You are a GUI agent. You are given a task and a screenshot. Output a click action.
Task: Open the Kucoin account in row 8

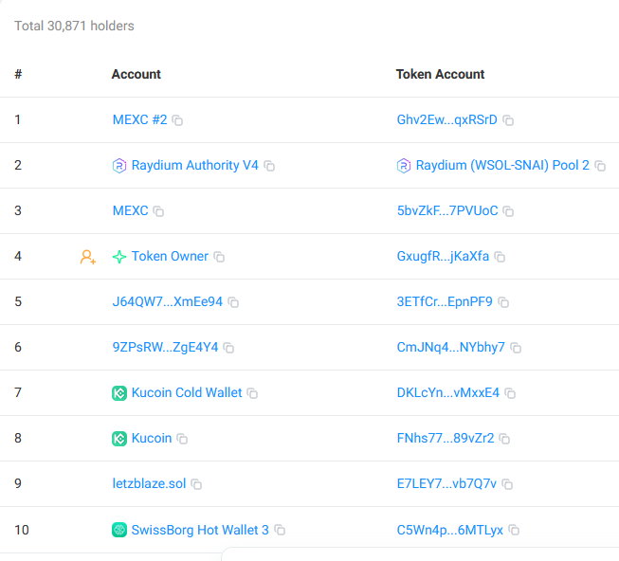[152, 438]
